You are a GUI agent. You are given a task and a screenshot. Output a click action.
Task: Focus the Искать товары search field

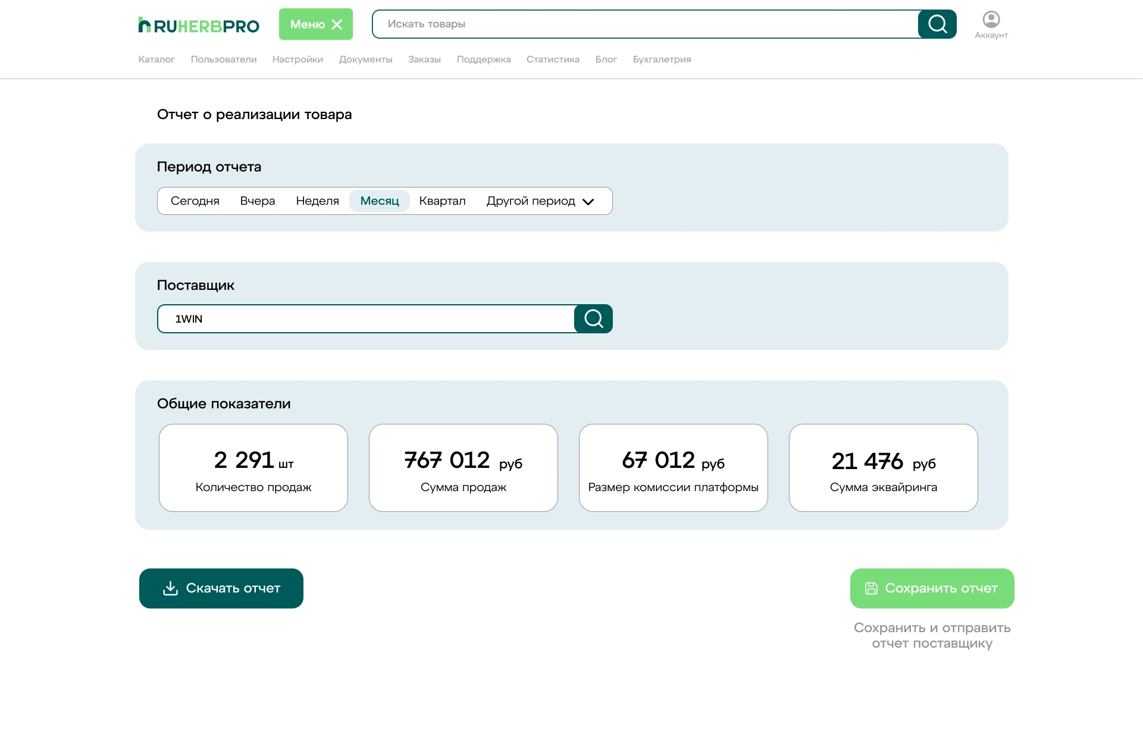tap(646, 24)
